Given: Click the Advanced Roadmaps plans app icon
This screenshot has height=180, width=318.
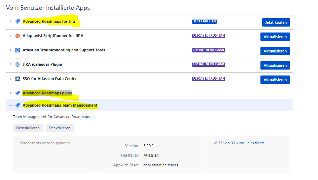Looking at the screenshot, I should pyautogui.click(x=18, y=93).
